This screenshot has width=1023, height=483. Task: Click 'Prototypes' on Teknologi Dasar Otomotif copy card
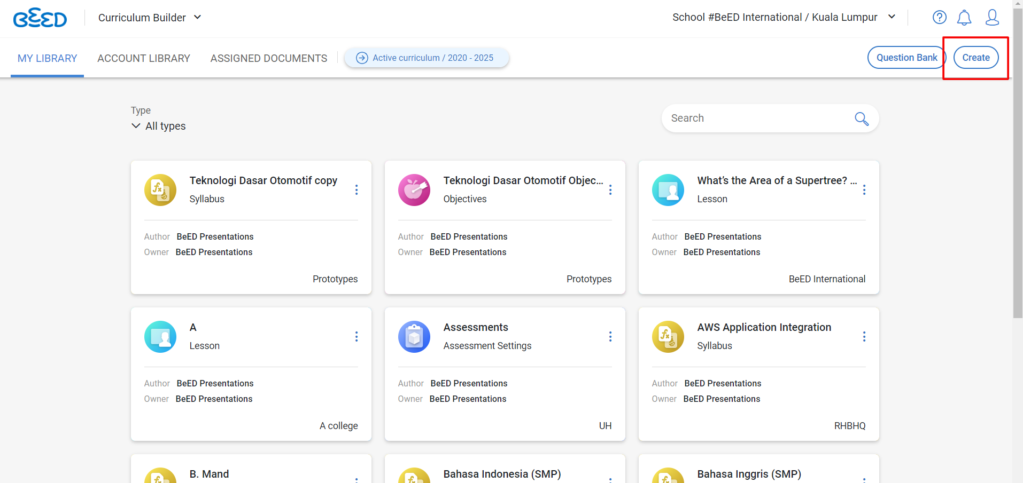(x=335, y=279)
